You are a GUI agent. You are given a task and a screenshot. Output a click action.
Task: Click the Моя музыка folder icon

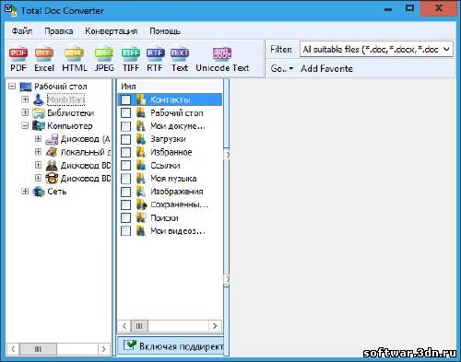pos(141,179)
